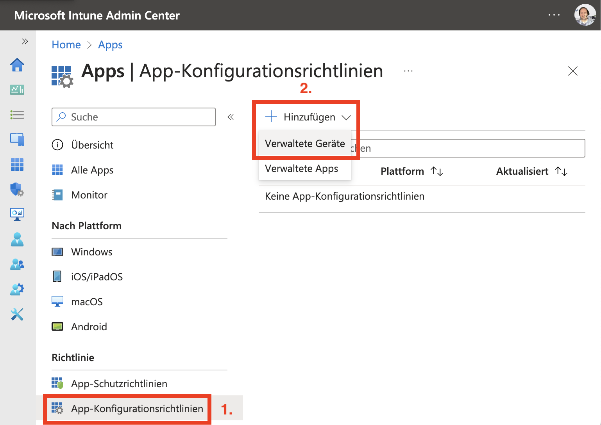Expand the left navigation rail chevron
The width and height of the screenshot is (601, 425).
click(25, 41)
